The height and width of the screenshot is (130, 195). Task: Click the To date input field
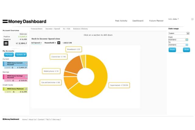click(x=177, y=45)
